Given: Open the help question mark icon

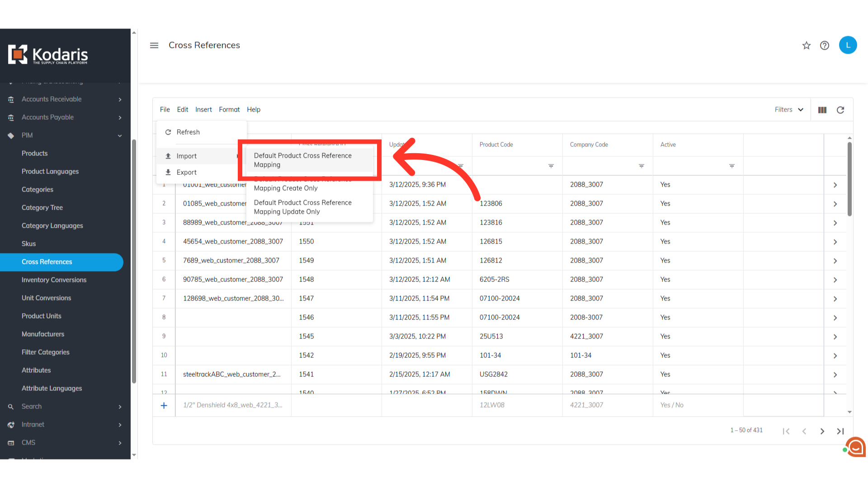Looking at the screenshot, I should [825, 45].
